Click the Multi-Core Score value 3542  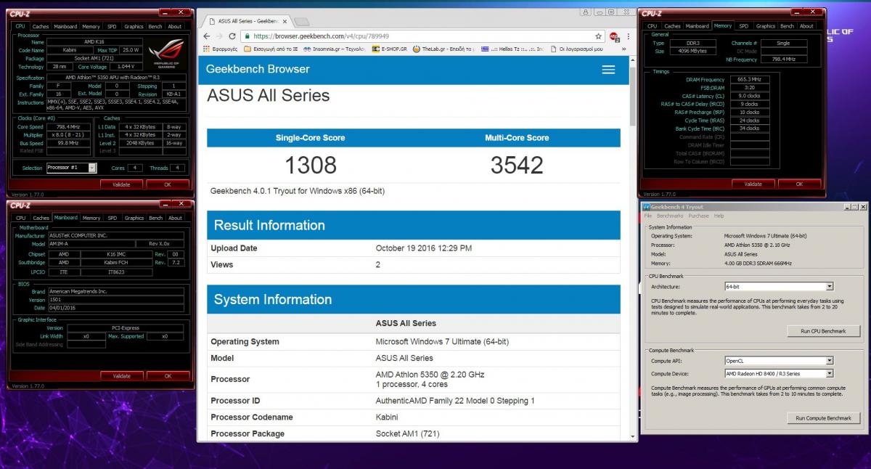point(517,165)
